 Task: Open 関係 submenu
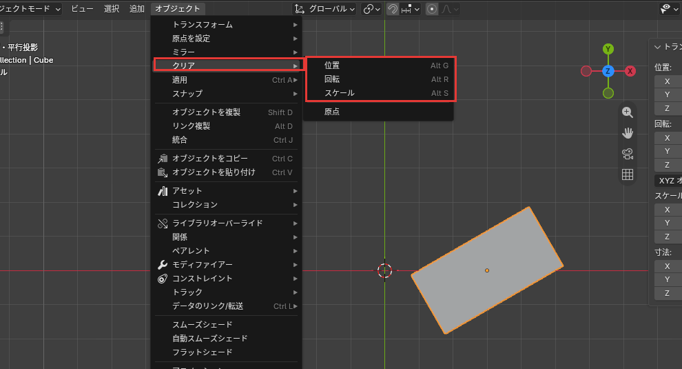(x=226, y=237)
